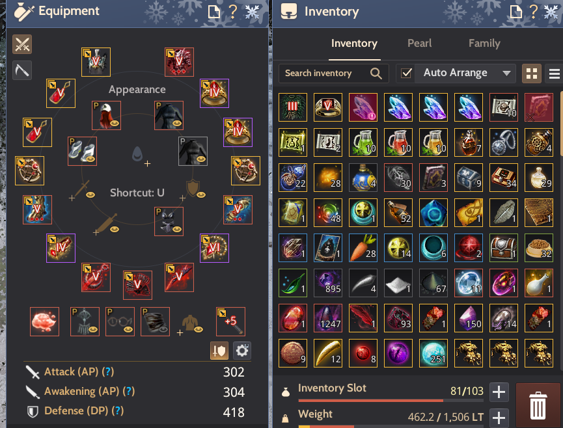Click the sword and shield stats icon
This screenshot has width=563, height=428.
tap(219, 351)
